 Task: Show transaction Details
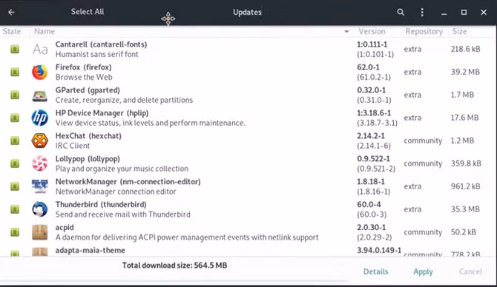pos(375,271)
